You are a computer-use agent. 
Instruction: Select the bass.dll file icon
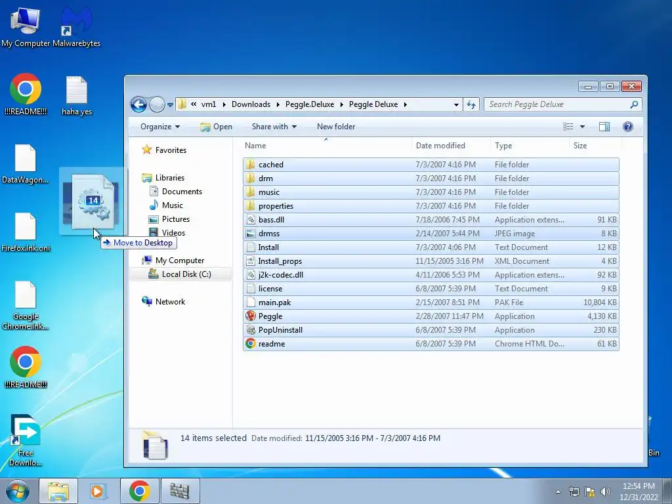(250, 219)
